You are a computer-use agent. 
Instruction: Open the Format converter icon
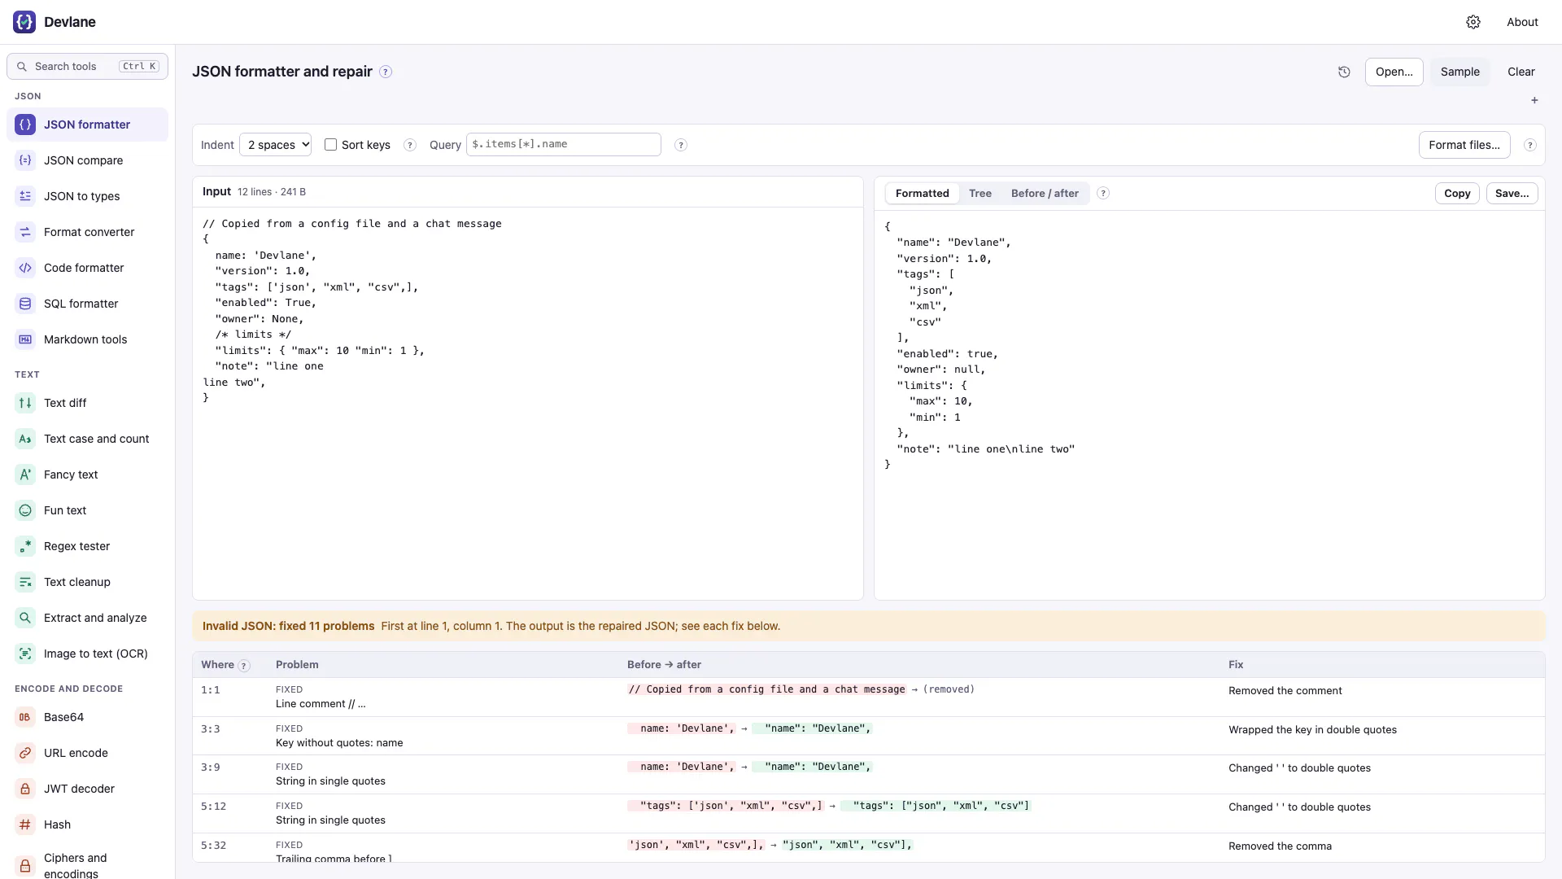[25, 232]
